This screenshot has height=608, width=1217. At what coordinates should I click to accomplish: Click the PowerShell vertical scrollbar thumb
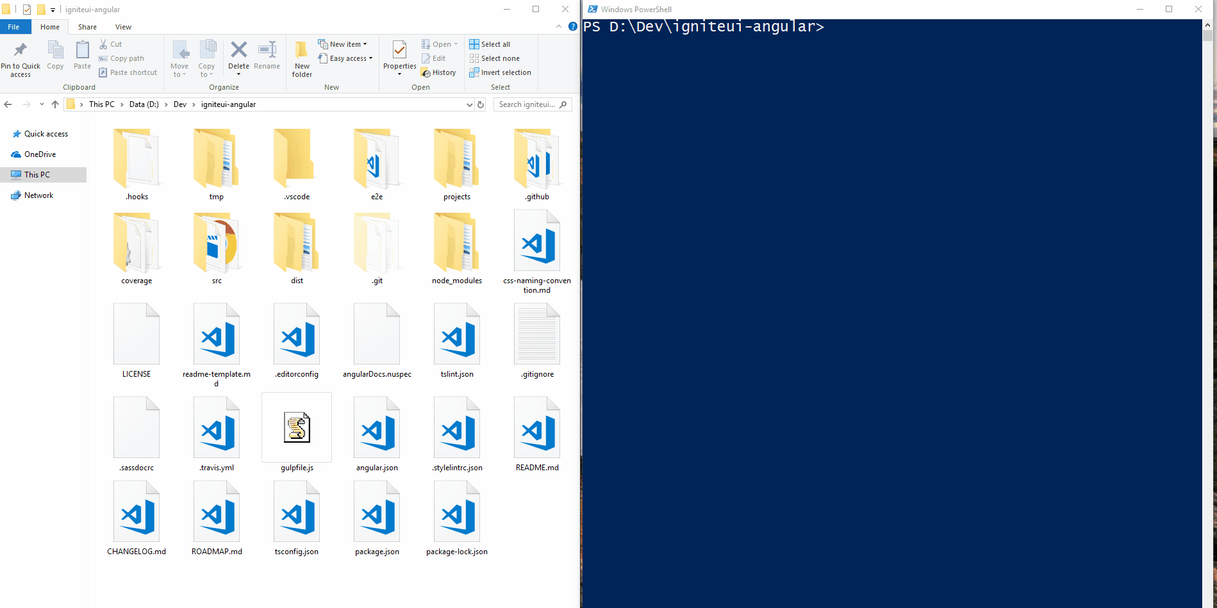click(1207, 36)
